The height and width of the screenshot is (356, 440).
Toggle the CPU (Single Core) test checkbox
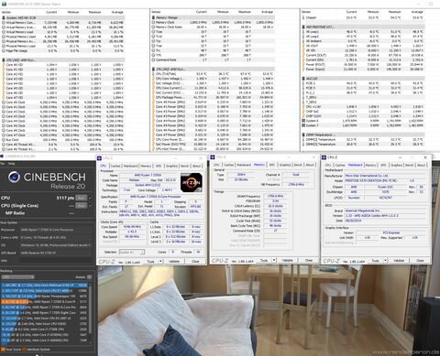[90, 206]
